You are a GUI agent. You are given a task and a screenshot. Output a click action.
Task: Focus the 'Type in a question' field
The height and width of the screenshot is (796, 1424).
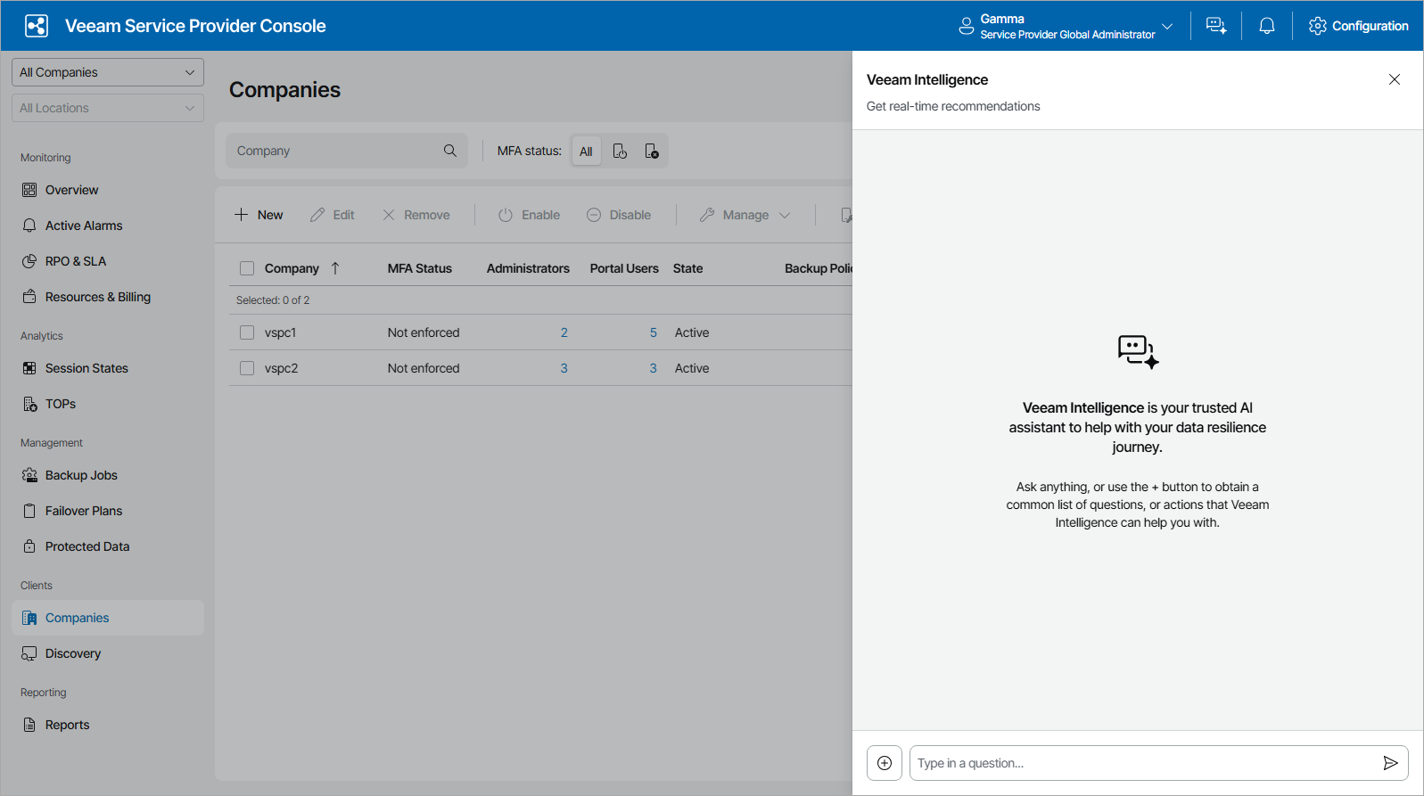pyautogui.click(x=1141, y=763)
